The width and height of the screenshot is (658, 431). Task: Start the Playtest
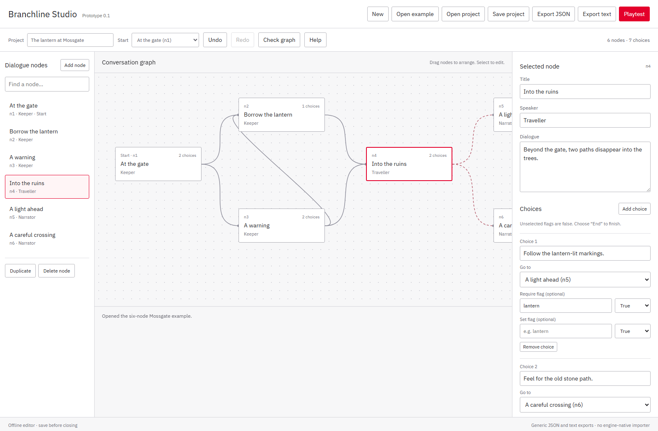pyautogui.click(x=634, y=14)
